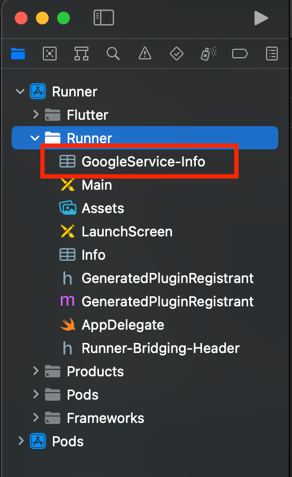Expand the Frameworks folder chevron

pyautogui.click(x=36, y=418)
